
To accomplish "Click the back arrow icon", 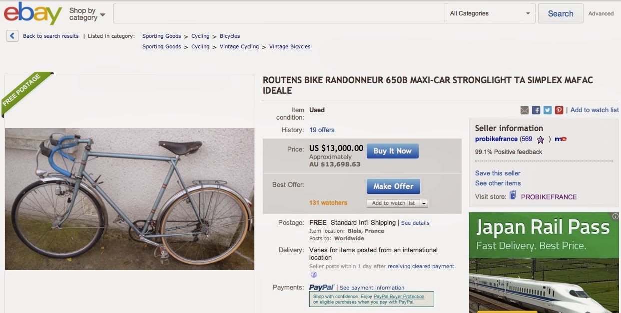I will coord(12,36).
